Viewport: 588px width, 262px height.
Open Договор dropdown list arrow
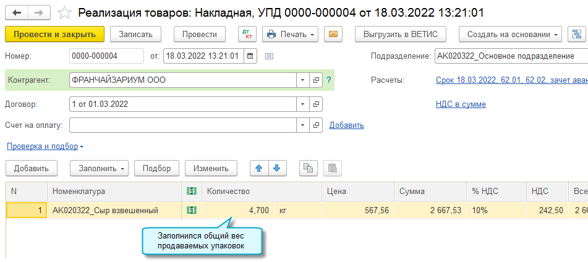tap(303, 104)
